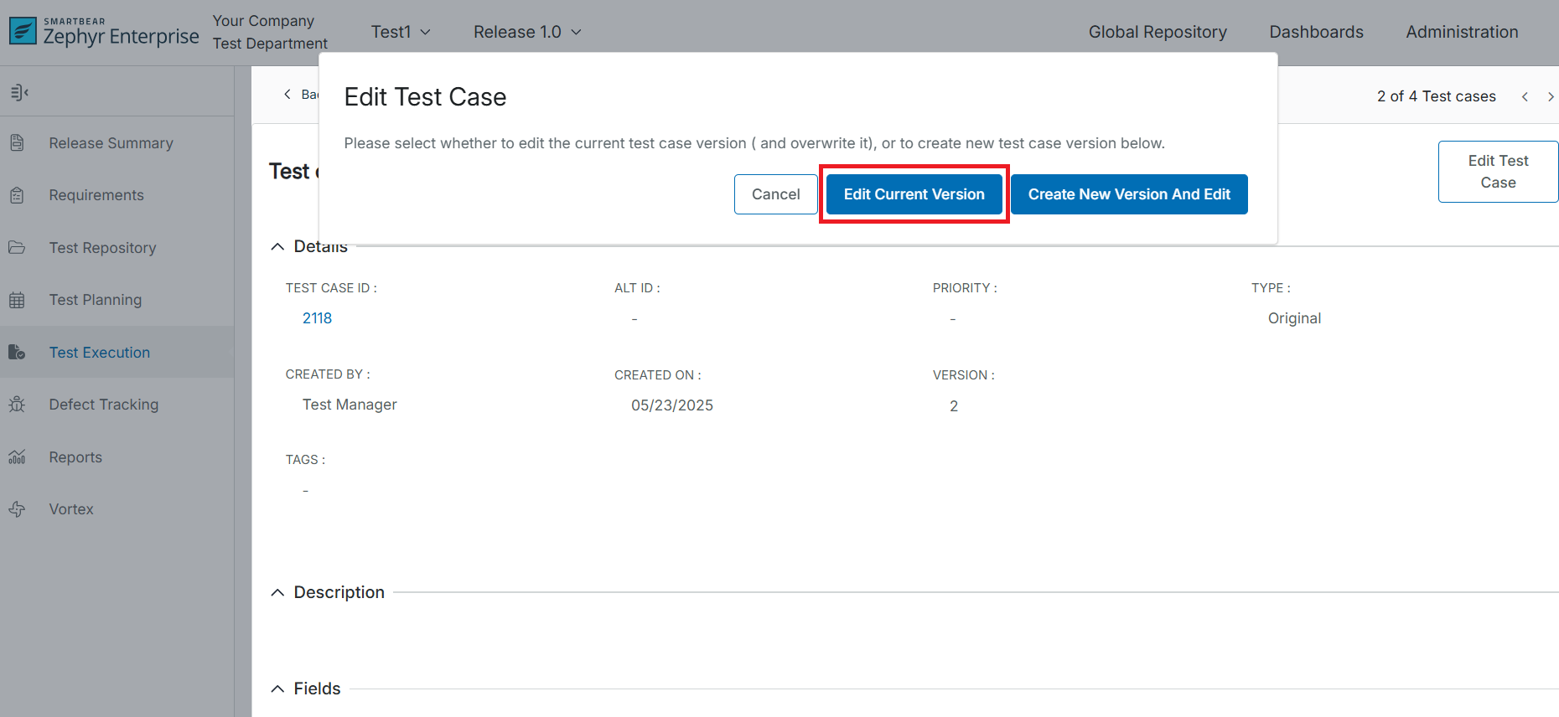Screen dimensions: 1559x717
Task: Click the Release Summary clipboard icon
Action: (17, 143)
